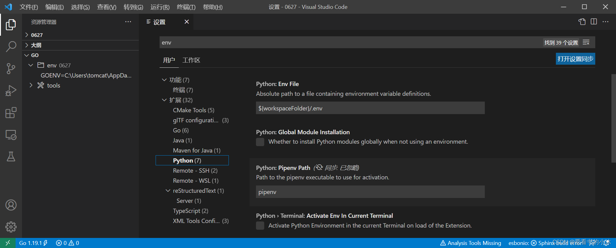Open Run and Debug view icon
616x248 pixels.
(x=11, y=91)
